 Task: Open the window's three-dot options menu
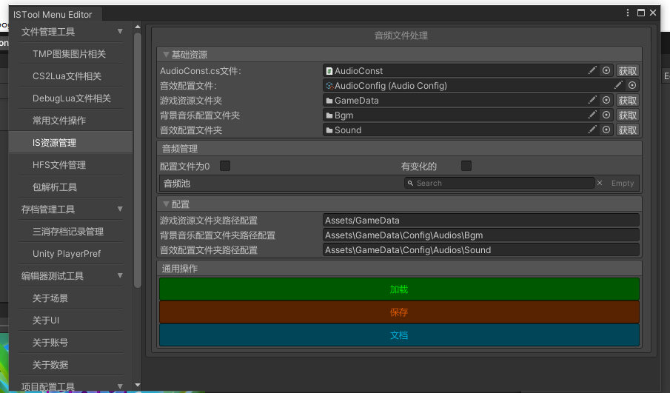627,13
